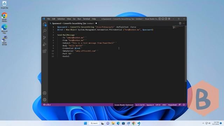Click the -Subject parameter on line 7

click(66, 43)
